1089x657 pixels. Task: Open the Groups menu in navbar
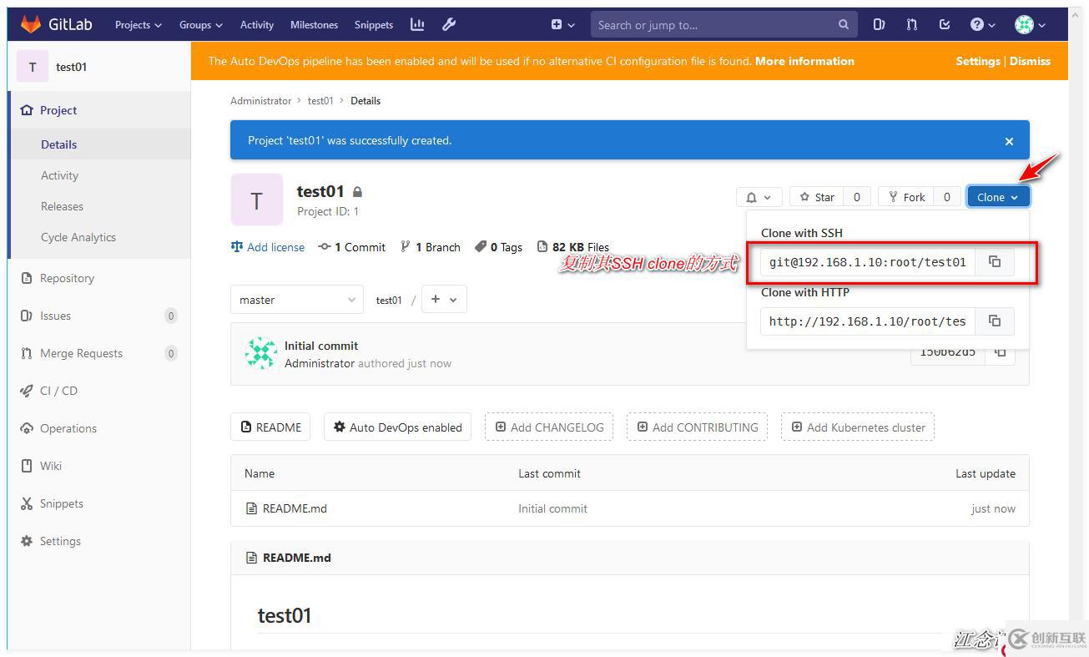(x=201, y=24)
